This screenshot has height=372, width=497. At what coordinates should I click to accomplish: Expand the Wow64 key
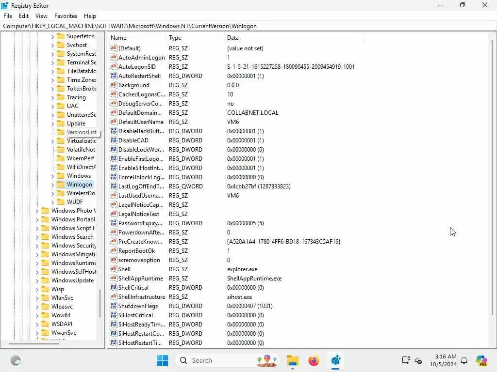37,315
